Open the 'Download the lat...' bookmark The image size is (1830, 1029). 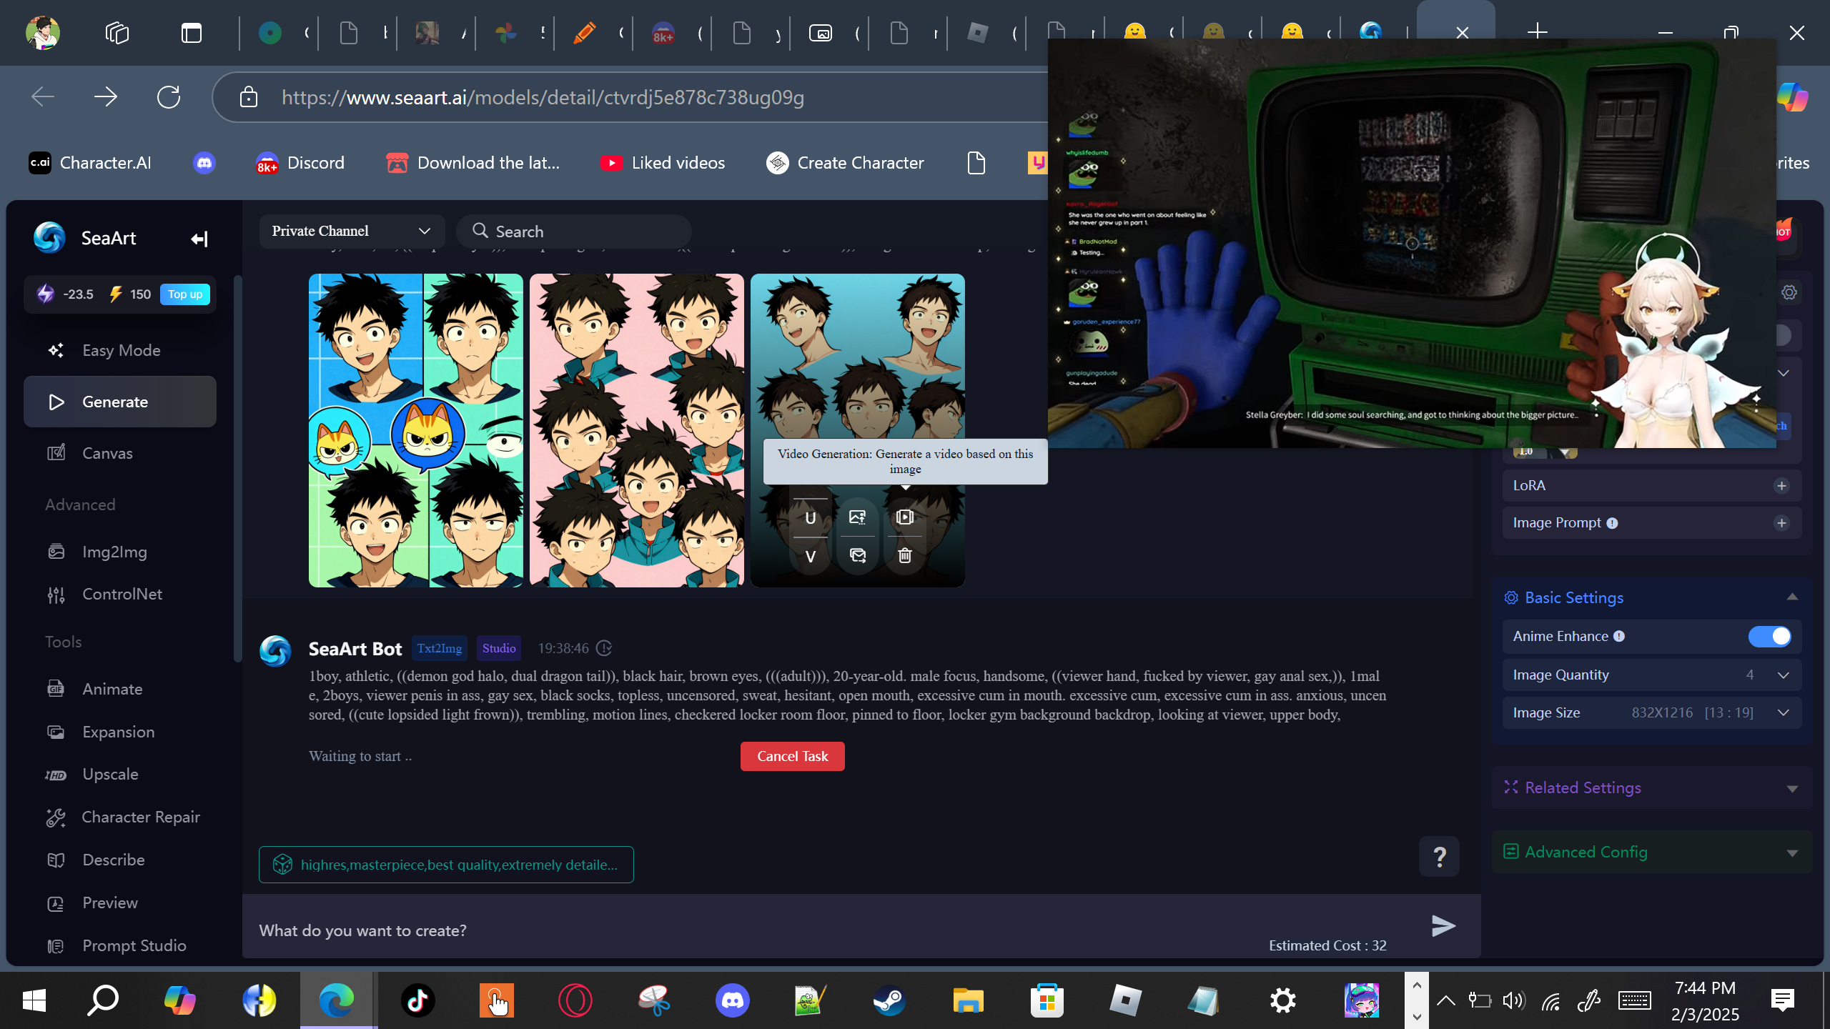(473, 163)
